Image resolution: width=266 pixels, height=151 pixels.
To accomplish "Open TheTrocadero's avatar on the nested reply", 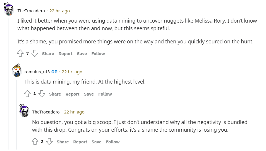I will [x=24, y=111].
